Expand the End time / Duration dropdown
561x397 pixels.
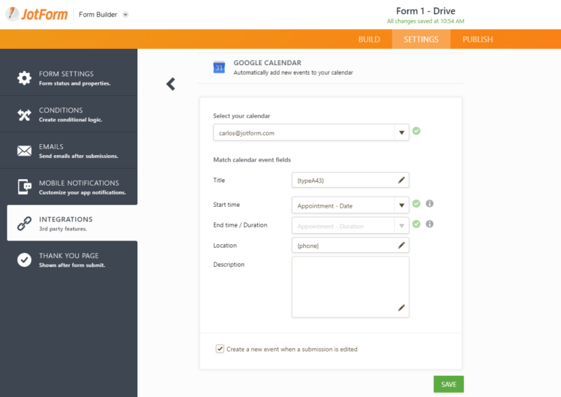click(401, 226)
